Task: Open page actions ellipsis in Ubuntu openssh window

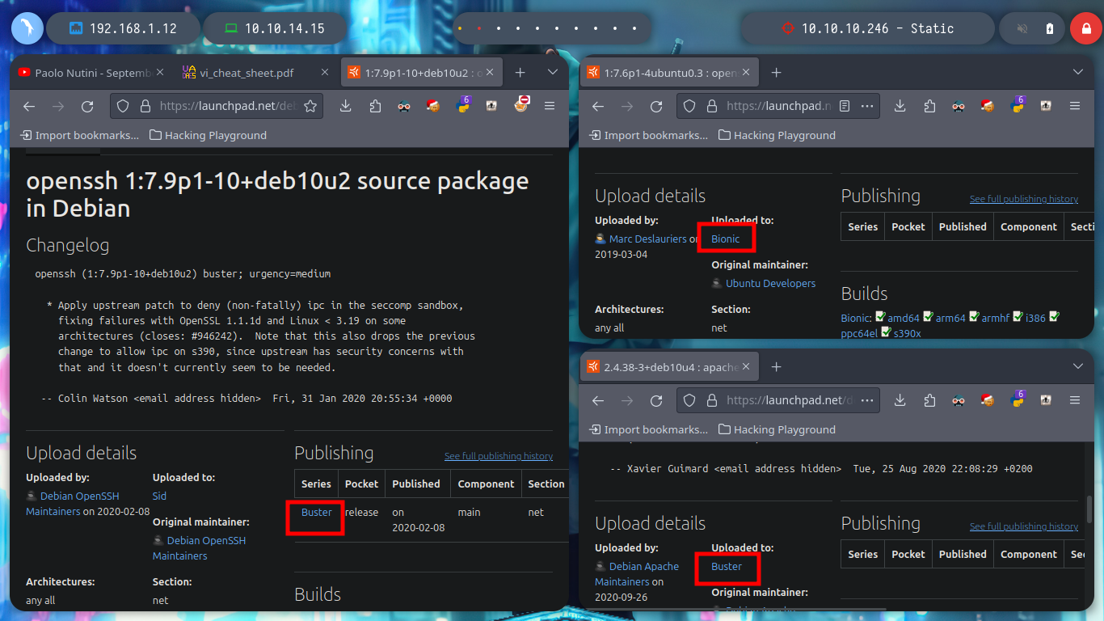Action: (868, 106)
